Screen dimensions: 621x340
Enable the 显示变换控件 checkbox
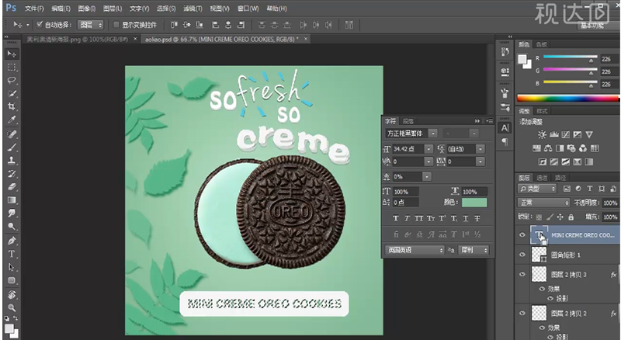[x=116, y=25]
